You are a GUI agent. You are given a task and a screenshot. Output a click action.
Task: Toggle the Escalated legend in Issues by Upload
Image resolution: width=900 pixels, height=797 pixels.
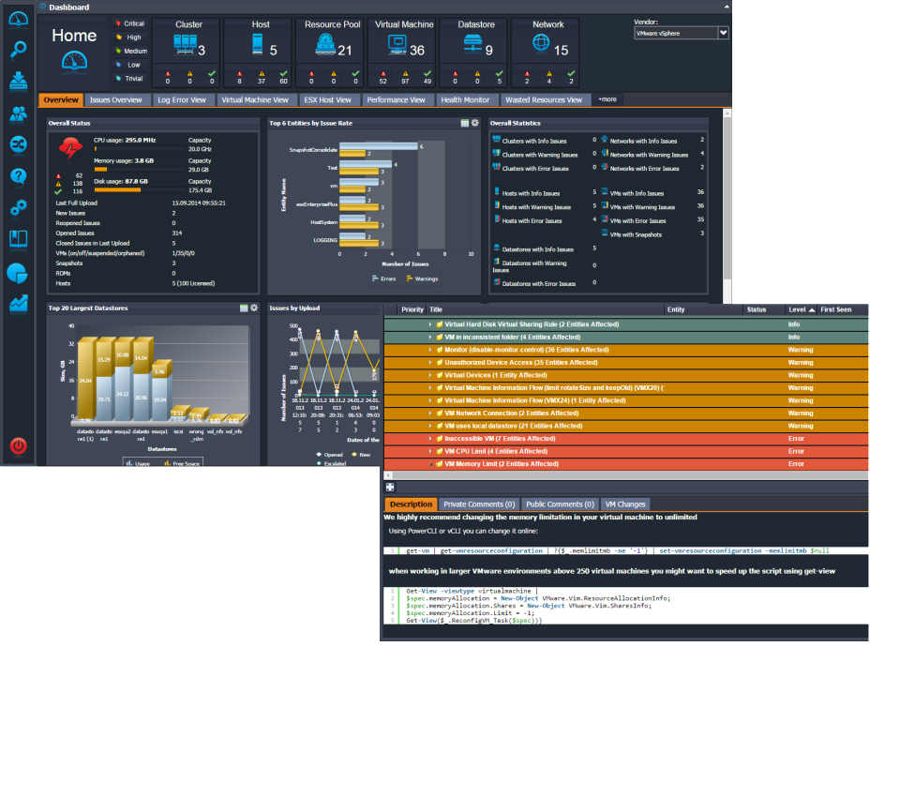click(334, 463)
